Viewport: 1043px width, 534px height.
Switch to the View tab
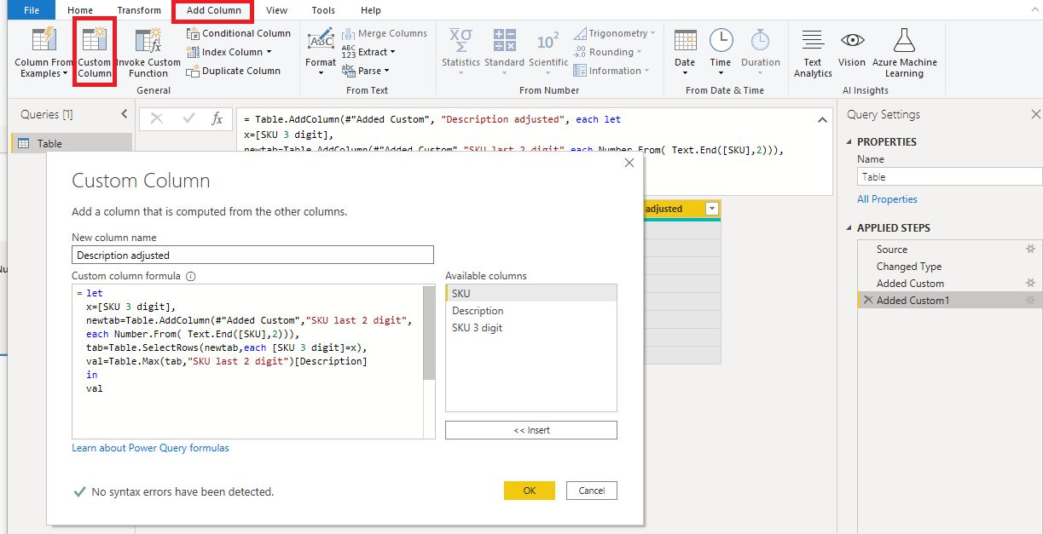point(276,10)
